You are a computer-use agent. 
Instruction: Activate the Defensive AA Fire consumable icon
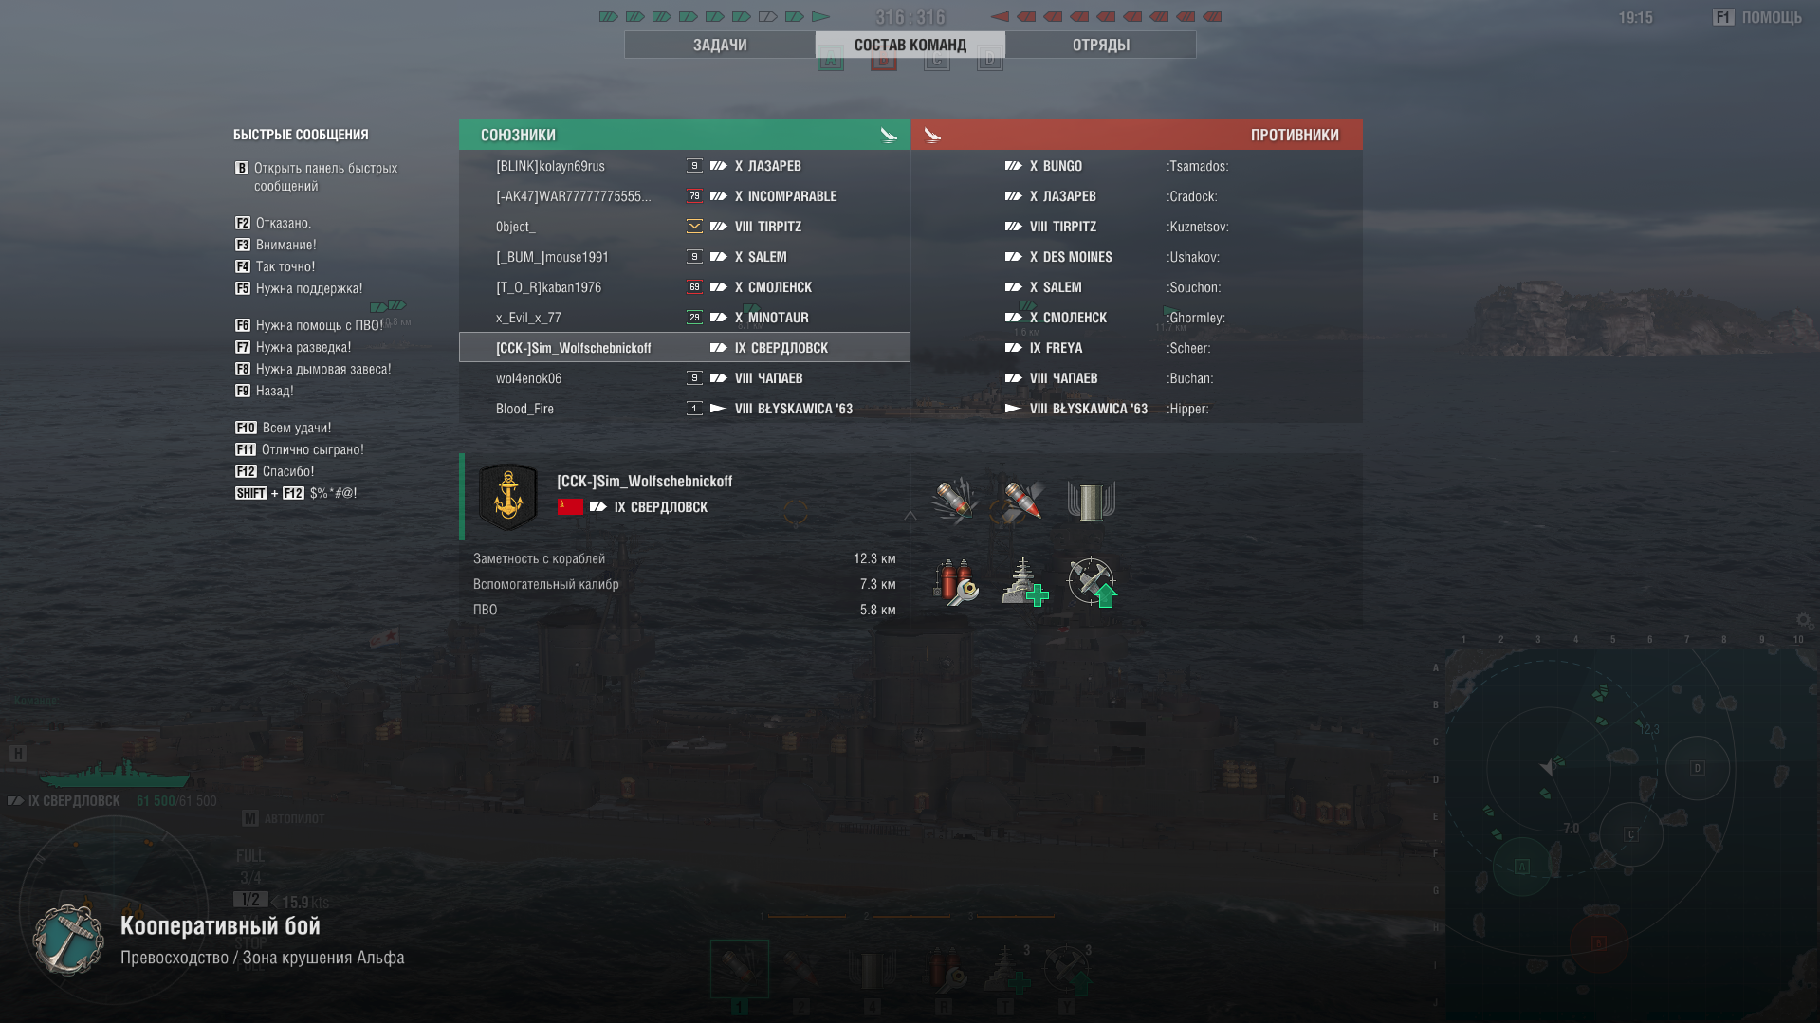coord(1091,581)
